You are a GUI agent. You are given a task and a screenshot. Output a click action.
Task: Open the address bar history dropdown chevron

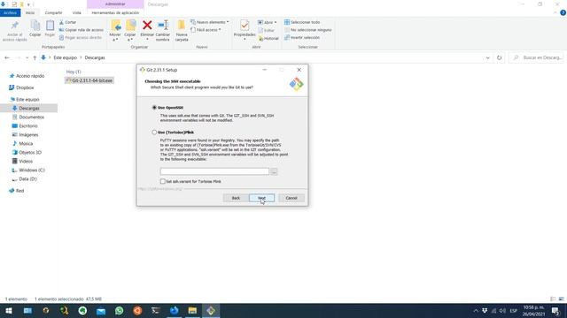(x=488, y=57)
